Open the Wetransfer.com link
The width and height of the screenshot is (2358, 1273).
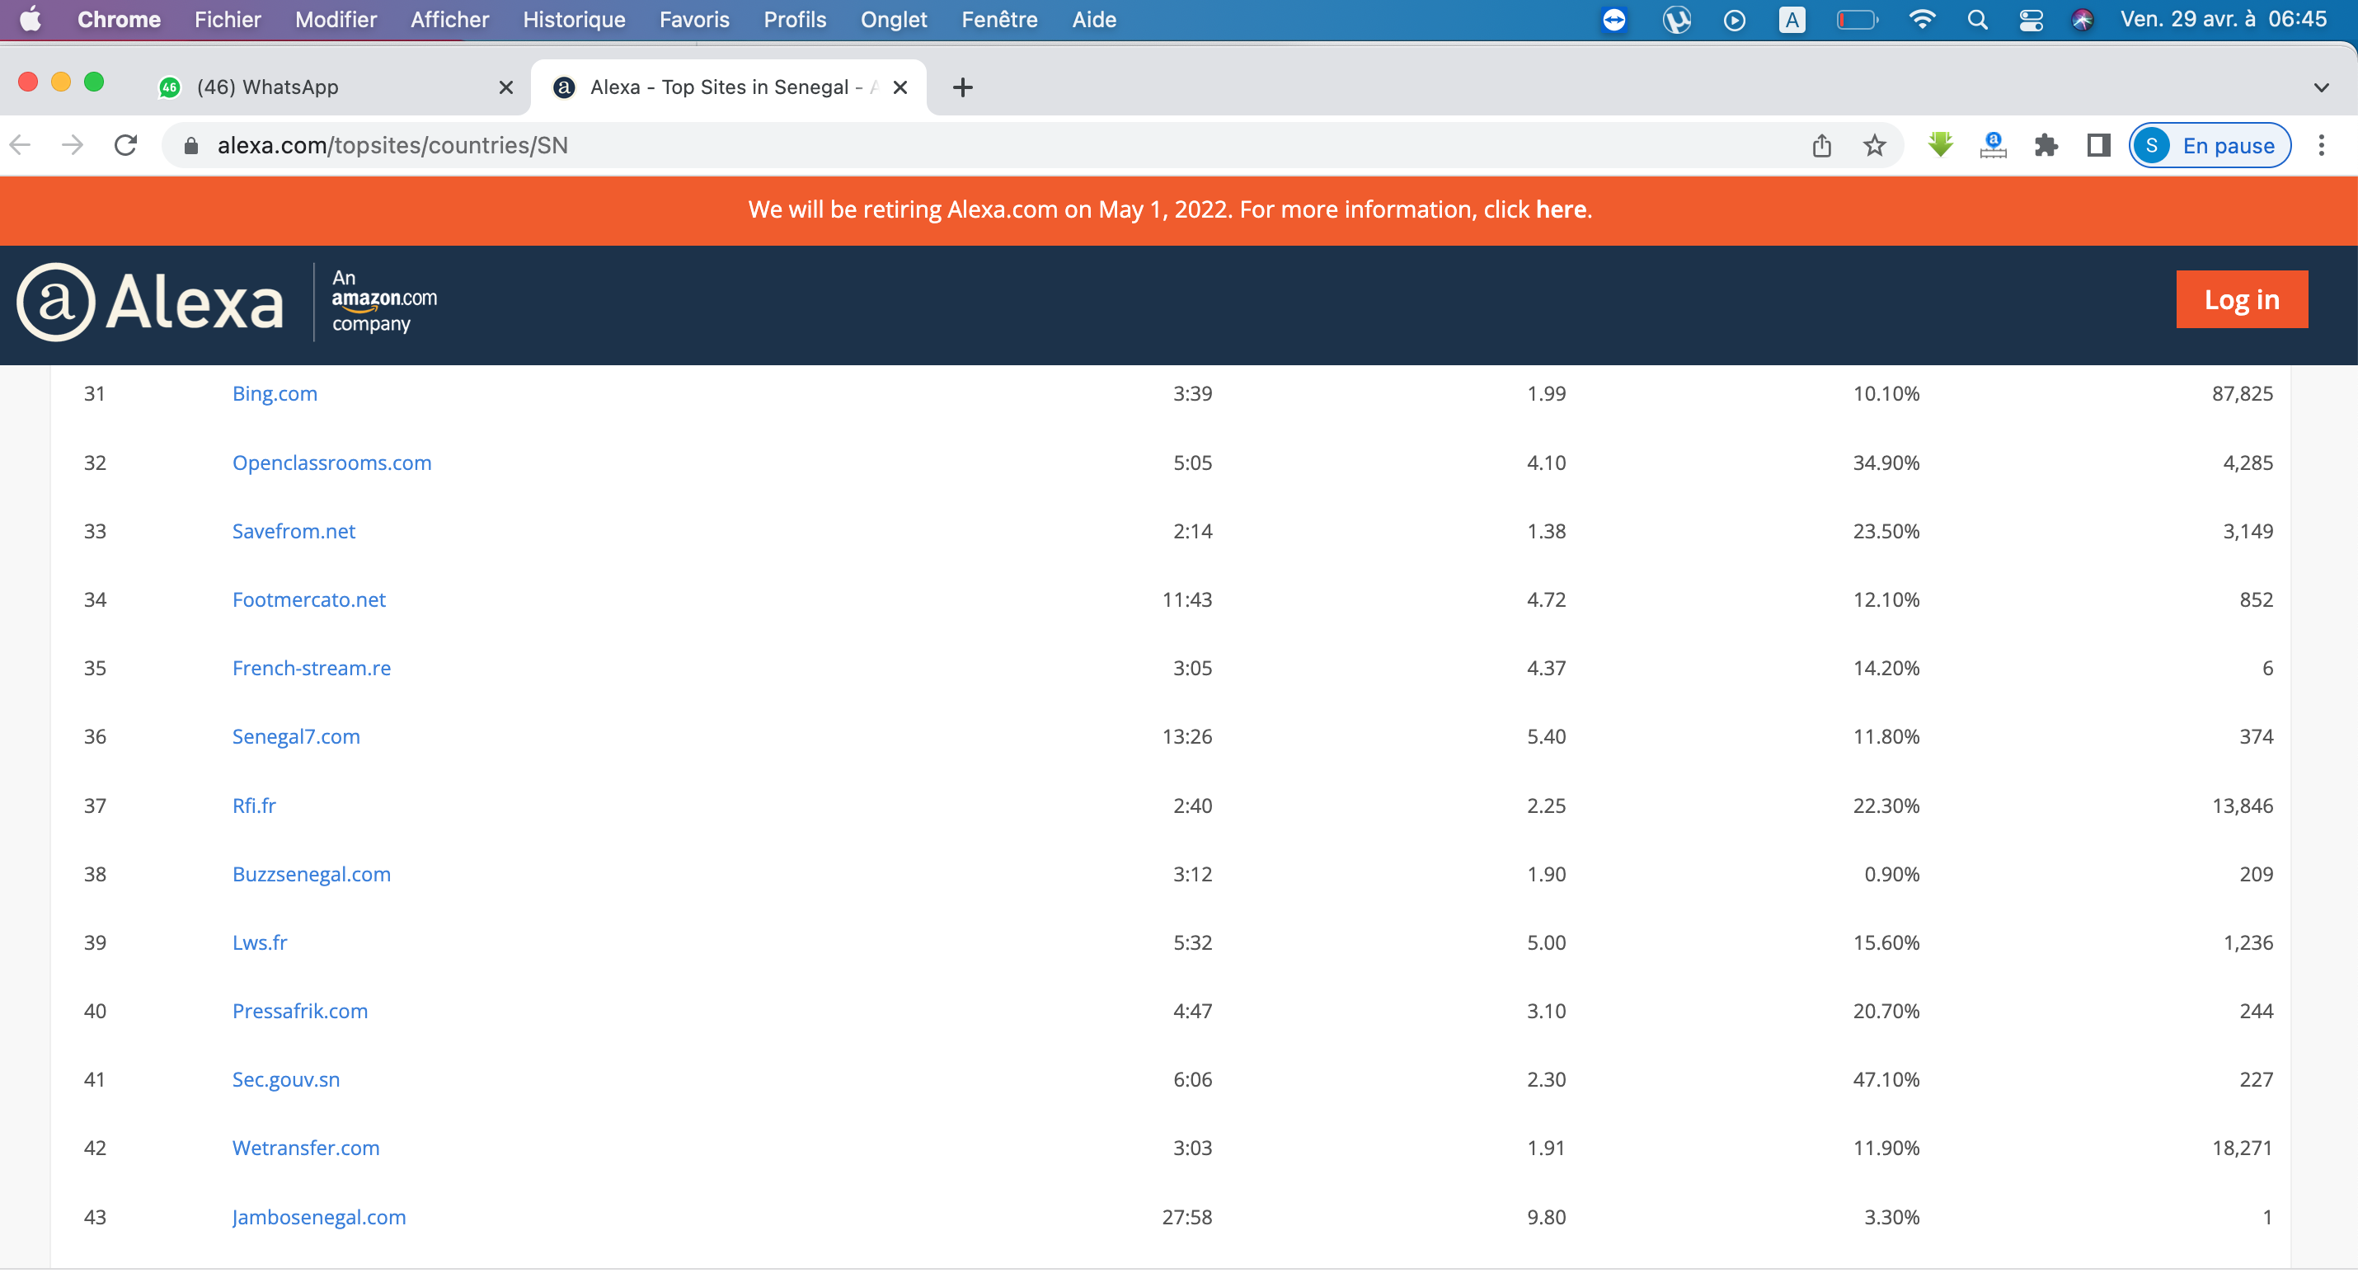pos(306,1149)
